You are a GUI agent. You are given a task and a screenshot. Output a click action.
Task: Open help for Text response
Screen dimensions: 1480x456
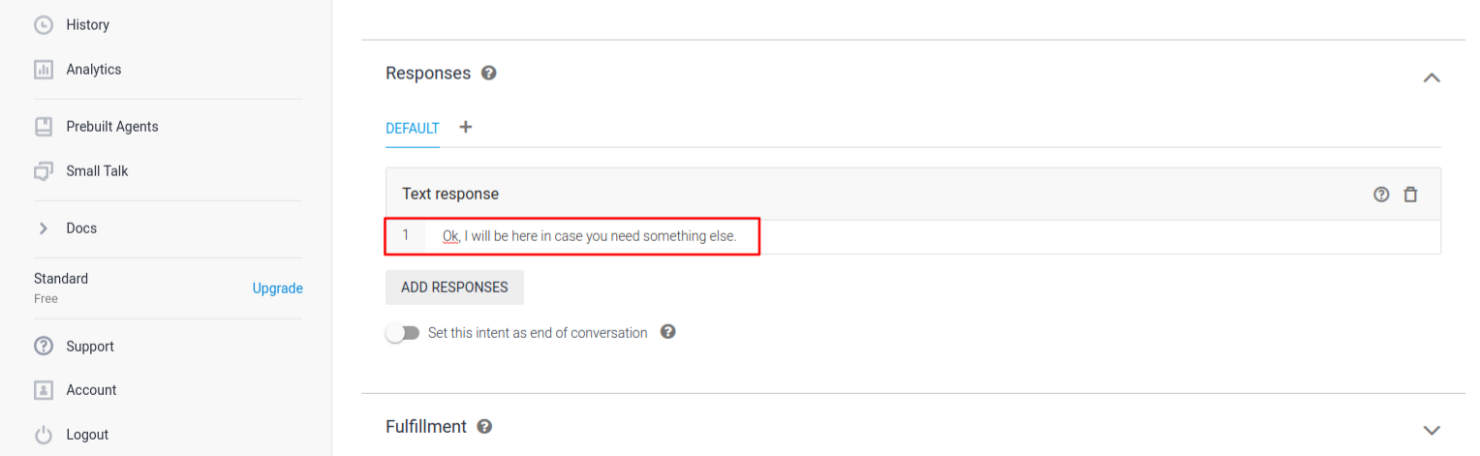click(x=1381, y=195)
